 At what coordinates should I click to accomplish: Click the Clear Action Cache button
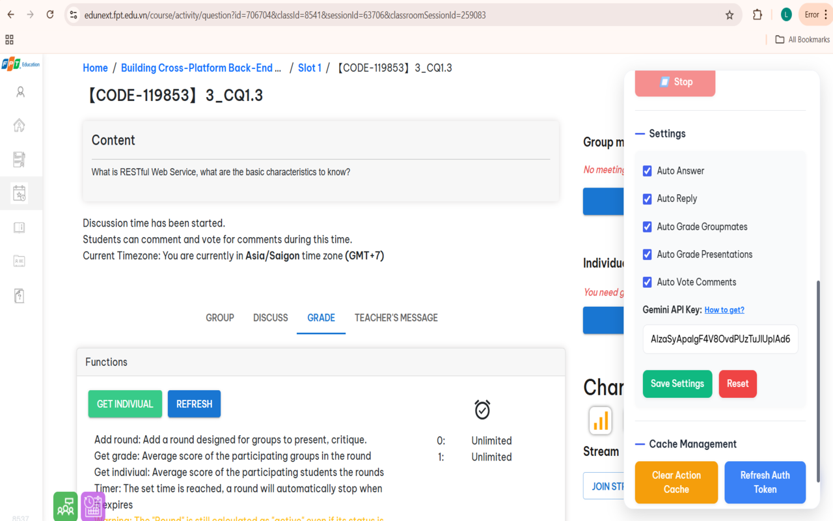click(676, 483)
